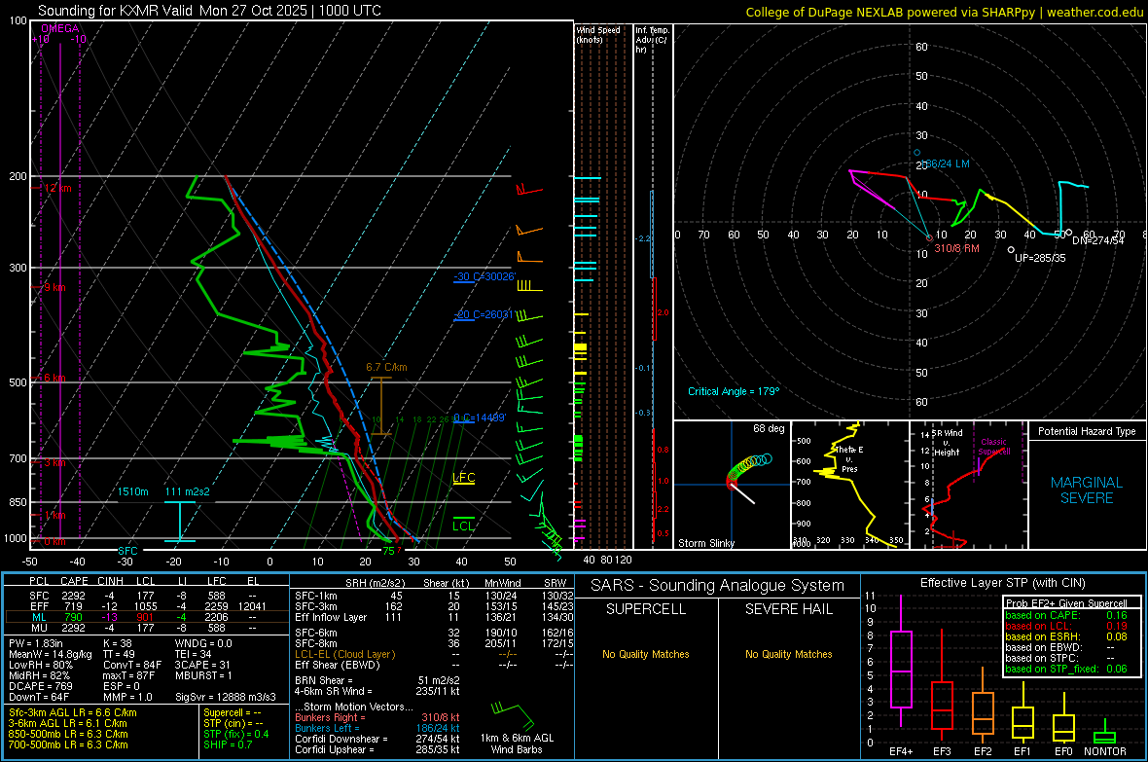Click the 'Prob EF2+ Given Supercell' header
Screen dimensions: 1148x762
[1066, 603]
